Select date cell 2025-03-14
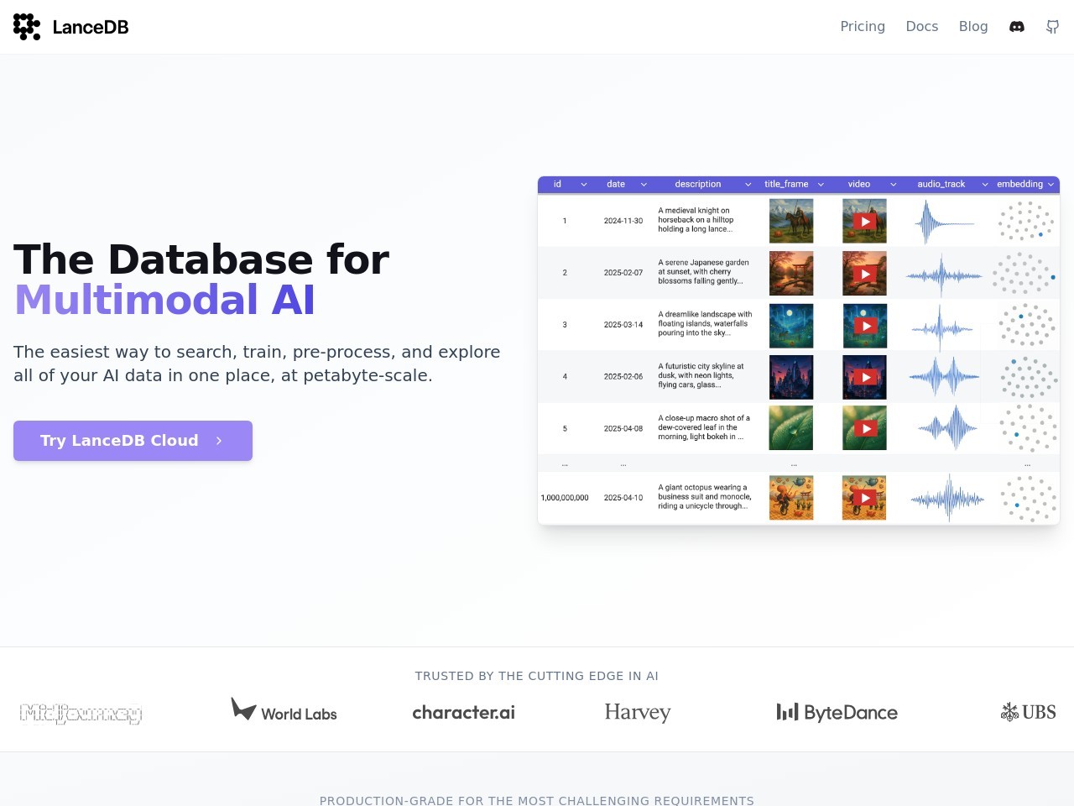 point(623,325)
